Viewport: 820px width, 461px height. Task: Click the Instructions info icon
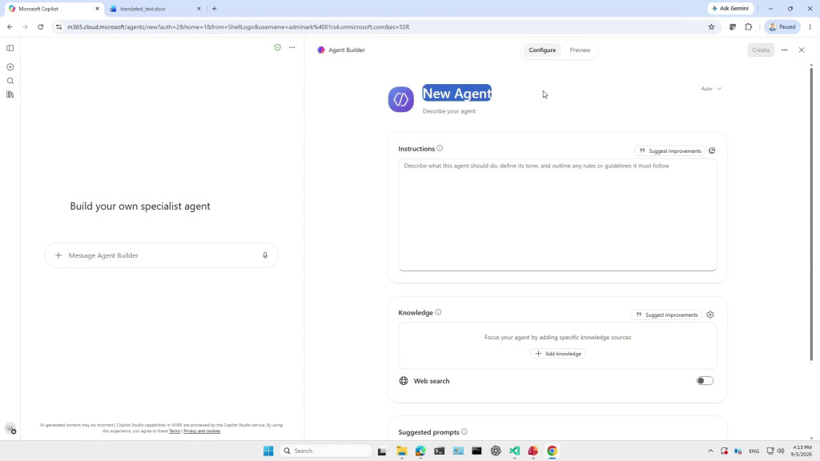tap(440, 148)
